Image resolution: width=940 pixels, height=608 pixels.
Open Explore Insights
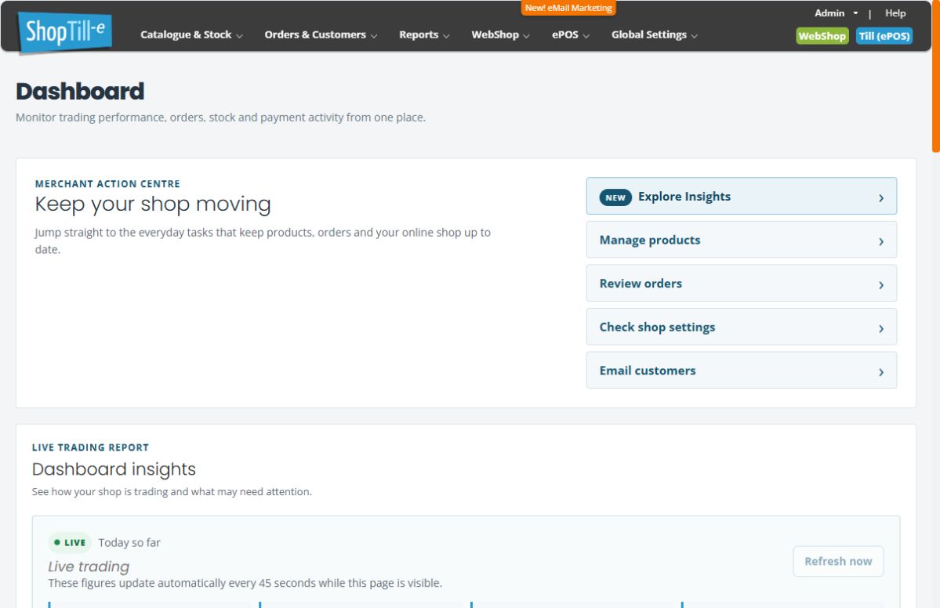[741, 196]
